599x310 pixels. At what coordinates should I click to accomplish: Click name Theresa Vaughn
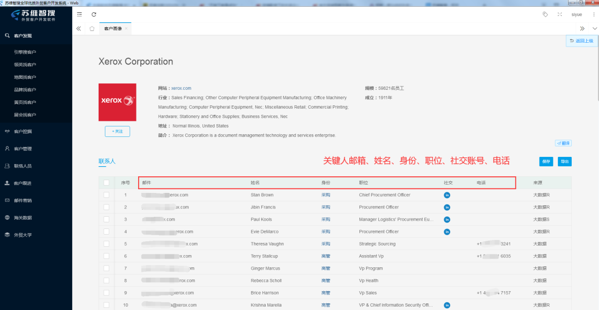[x=267, y=244]
